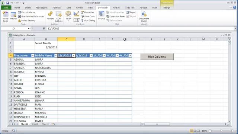Open the Table Tools Design tab

click(167, 7)
